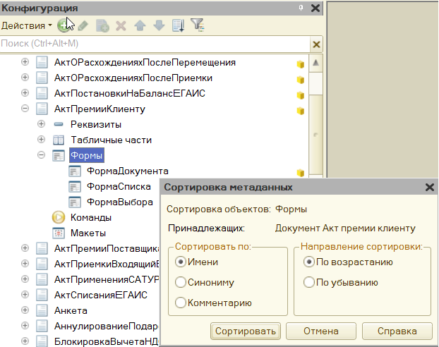
Task: Click the Delete red cross toolbar icon
Action: coord(121,26)
